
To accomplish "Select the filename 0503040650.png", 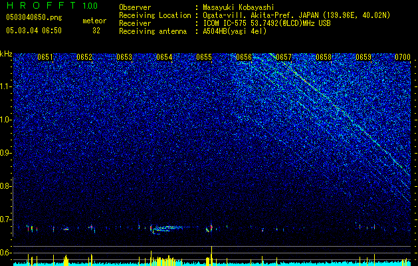I will (x=34, y=17).
